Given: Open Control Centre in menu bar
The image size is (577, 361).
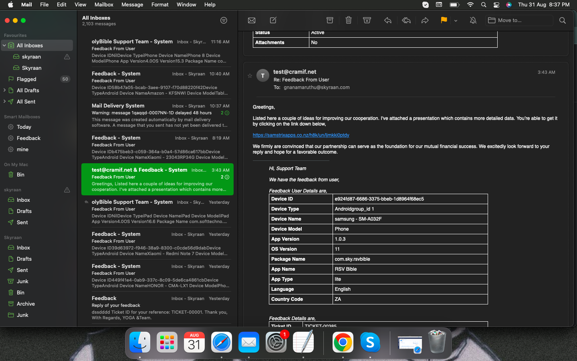Looking at the screenshot, I should tap(496, 4).
